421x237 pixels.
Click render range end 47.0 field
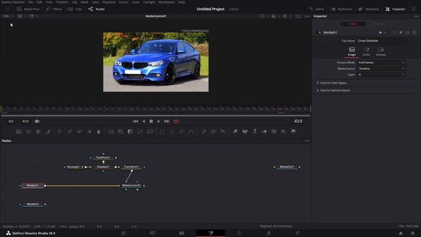(25, 121)
